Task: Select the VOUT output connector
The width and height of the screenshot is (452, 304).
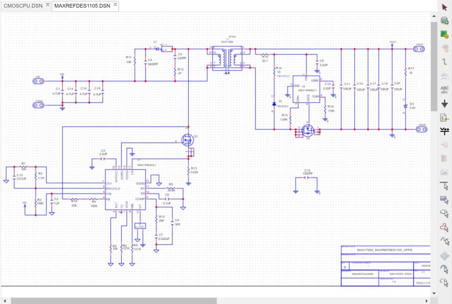Action: point(419,49)
